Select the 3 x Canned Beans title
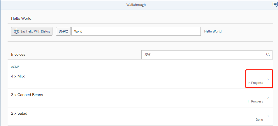This screenshot has height=126, width=278. coord(27,95)
